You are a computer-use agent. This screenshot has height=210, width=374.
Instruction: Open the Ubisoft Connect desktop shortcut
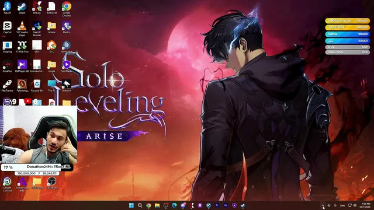7,184
